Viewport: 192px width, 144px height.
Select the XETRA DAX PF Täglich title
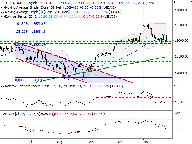point(19,3)
